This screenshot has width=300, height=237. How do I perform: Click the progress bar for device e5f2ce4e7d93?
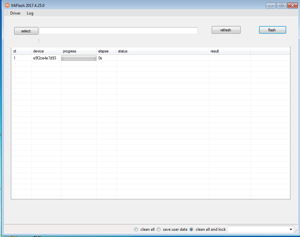pyautogui.click(x=79, y=58)
